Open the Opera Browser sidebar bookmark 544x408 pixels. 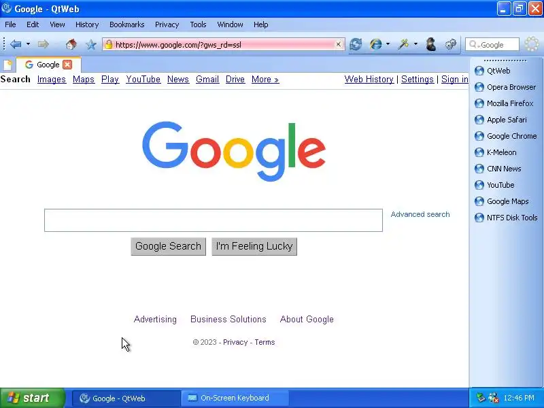tap(505, 87)
